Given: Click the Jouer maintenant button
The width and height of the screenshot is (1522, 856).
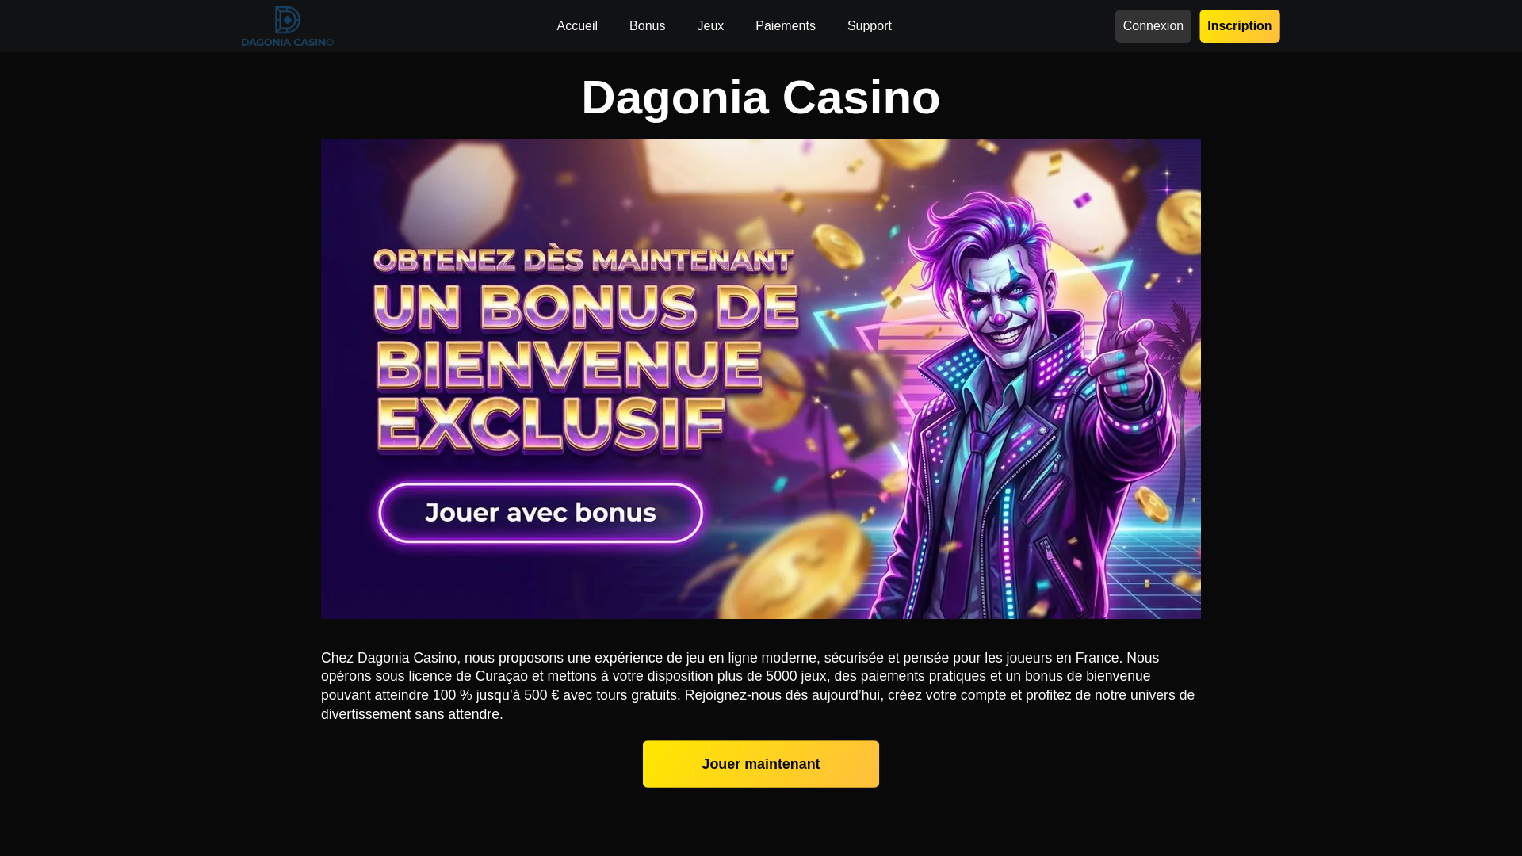Looking at the screenshot, I should 761,764.
